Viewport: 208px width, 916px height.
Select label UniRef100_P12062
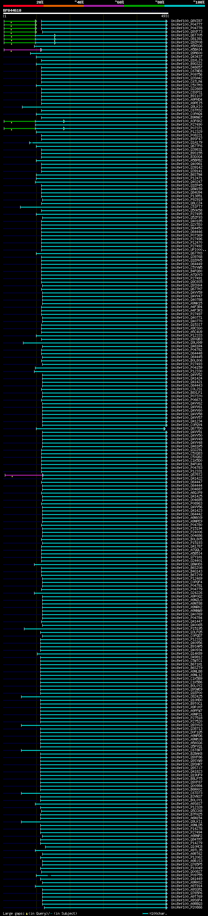coord(186,857)
